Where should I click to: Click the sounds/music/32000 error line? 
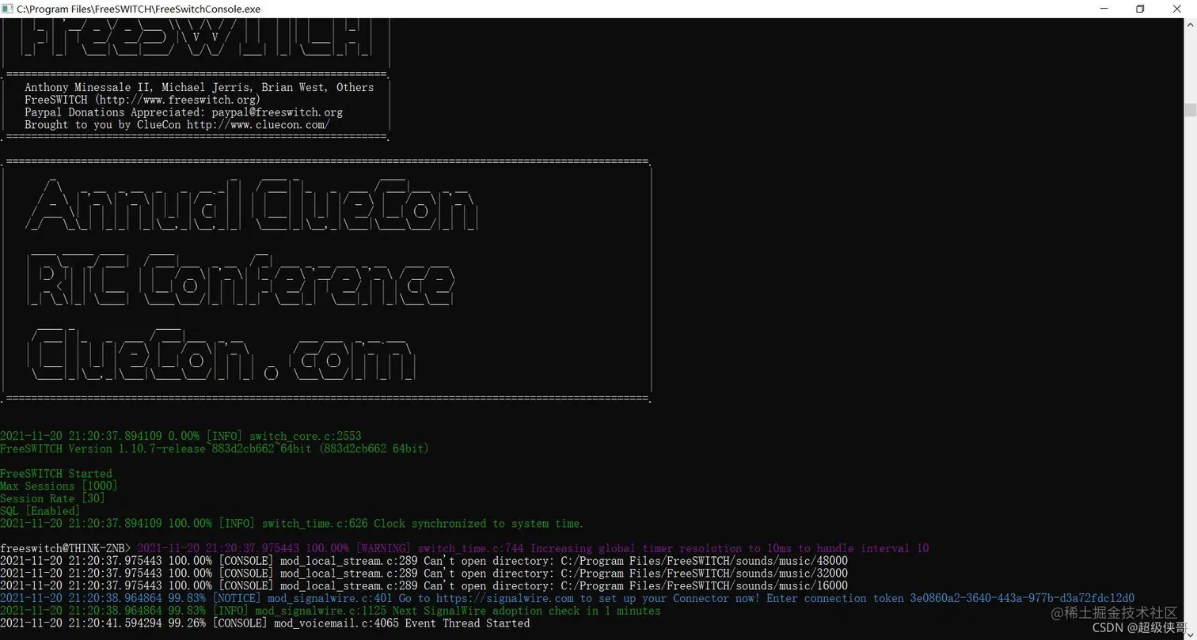(424, 574)
